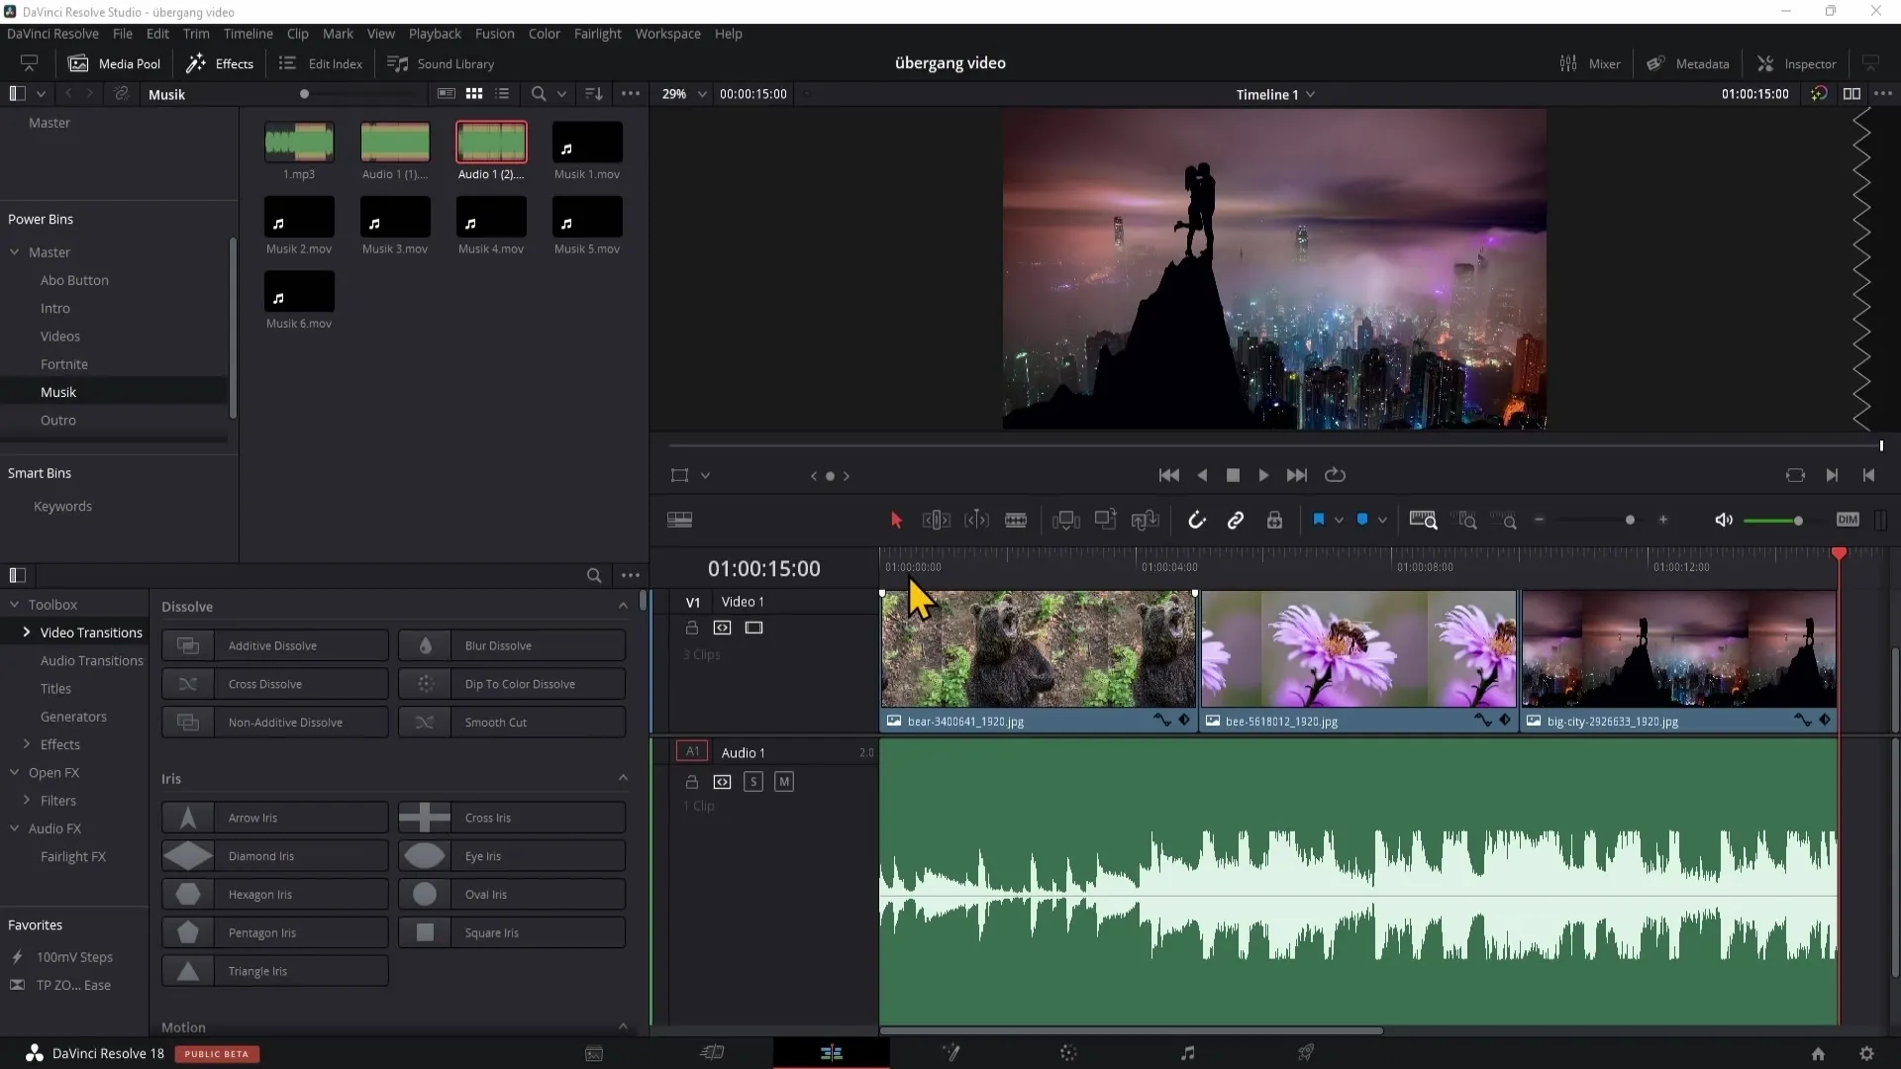Select the Selection Arrow tool
This screenshot has height=1069, width=1901.
pyautogui.click(x=896, y=521)
